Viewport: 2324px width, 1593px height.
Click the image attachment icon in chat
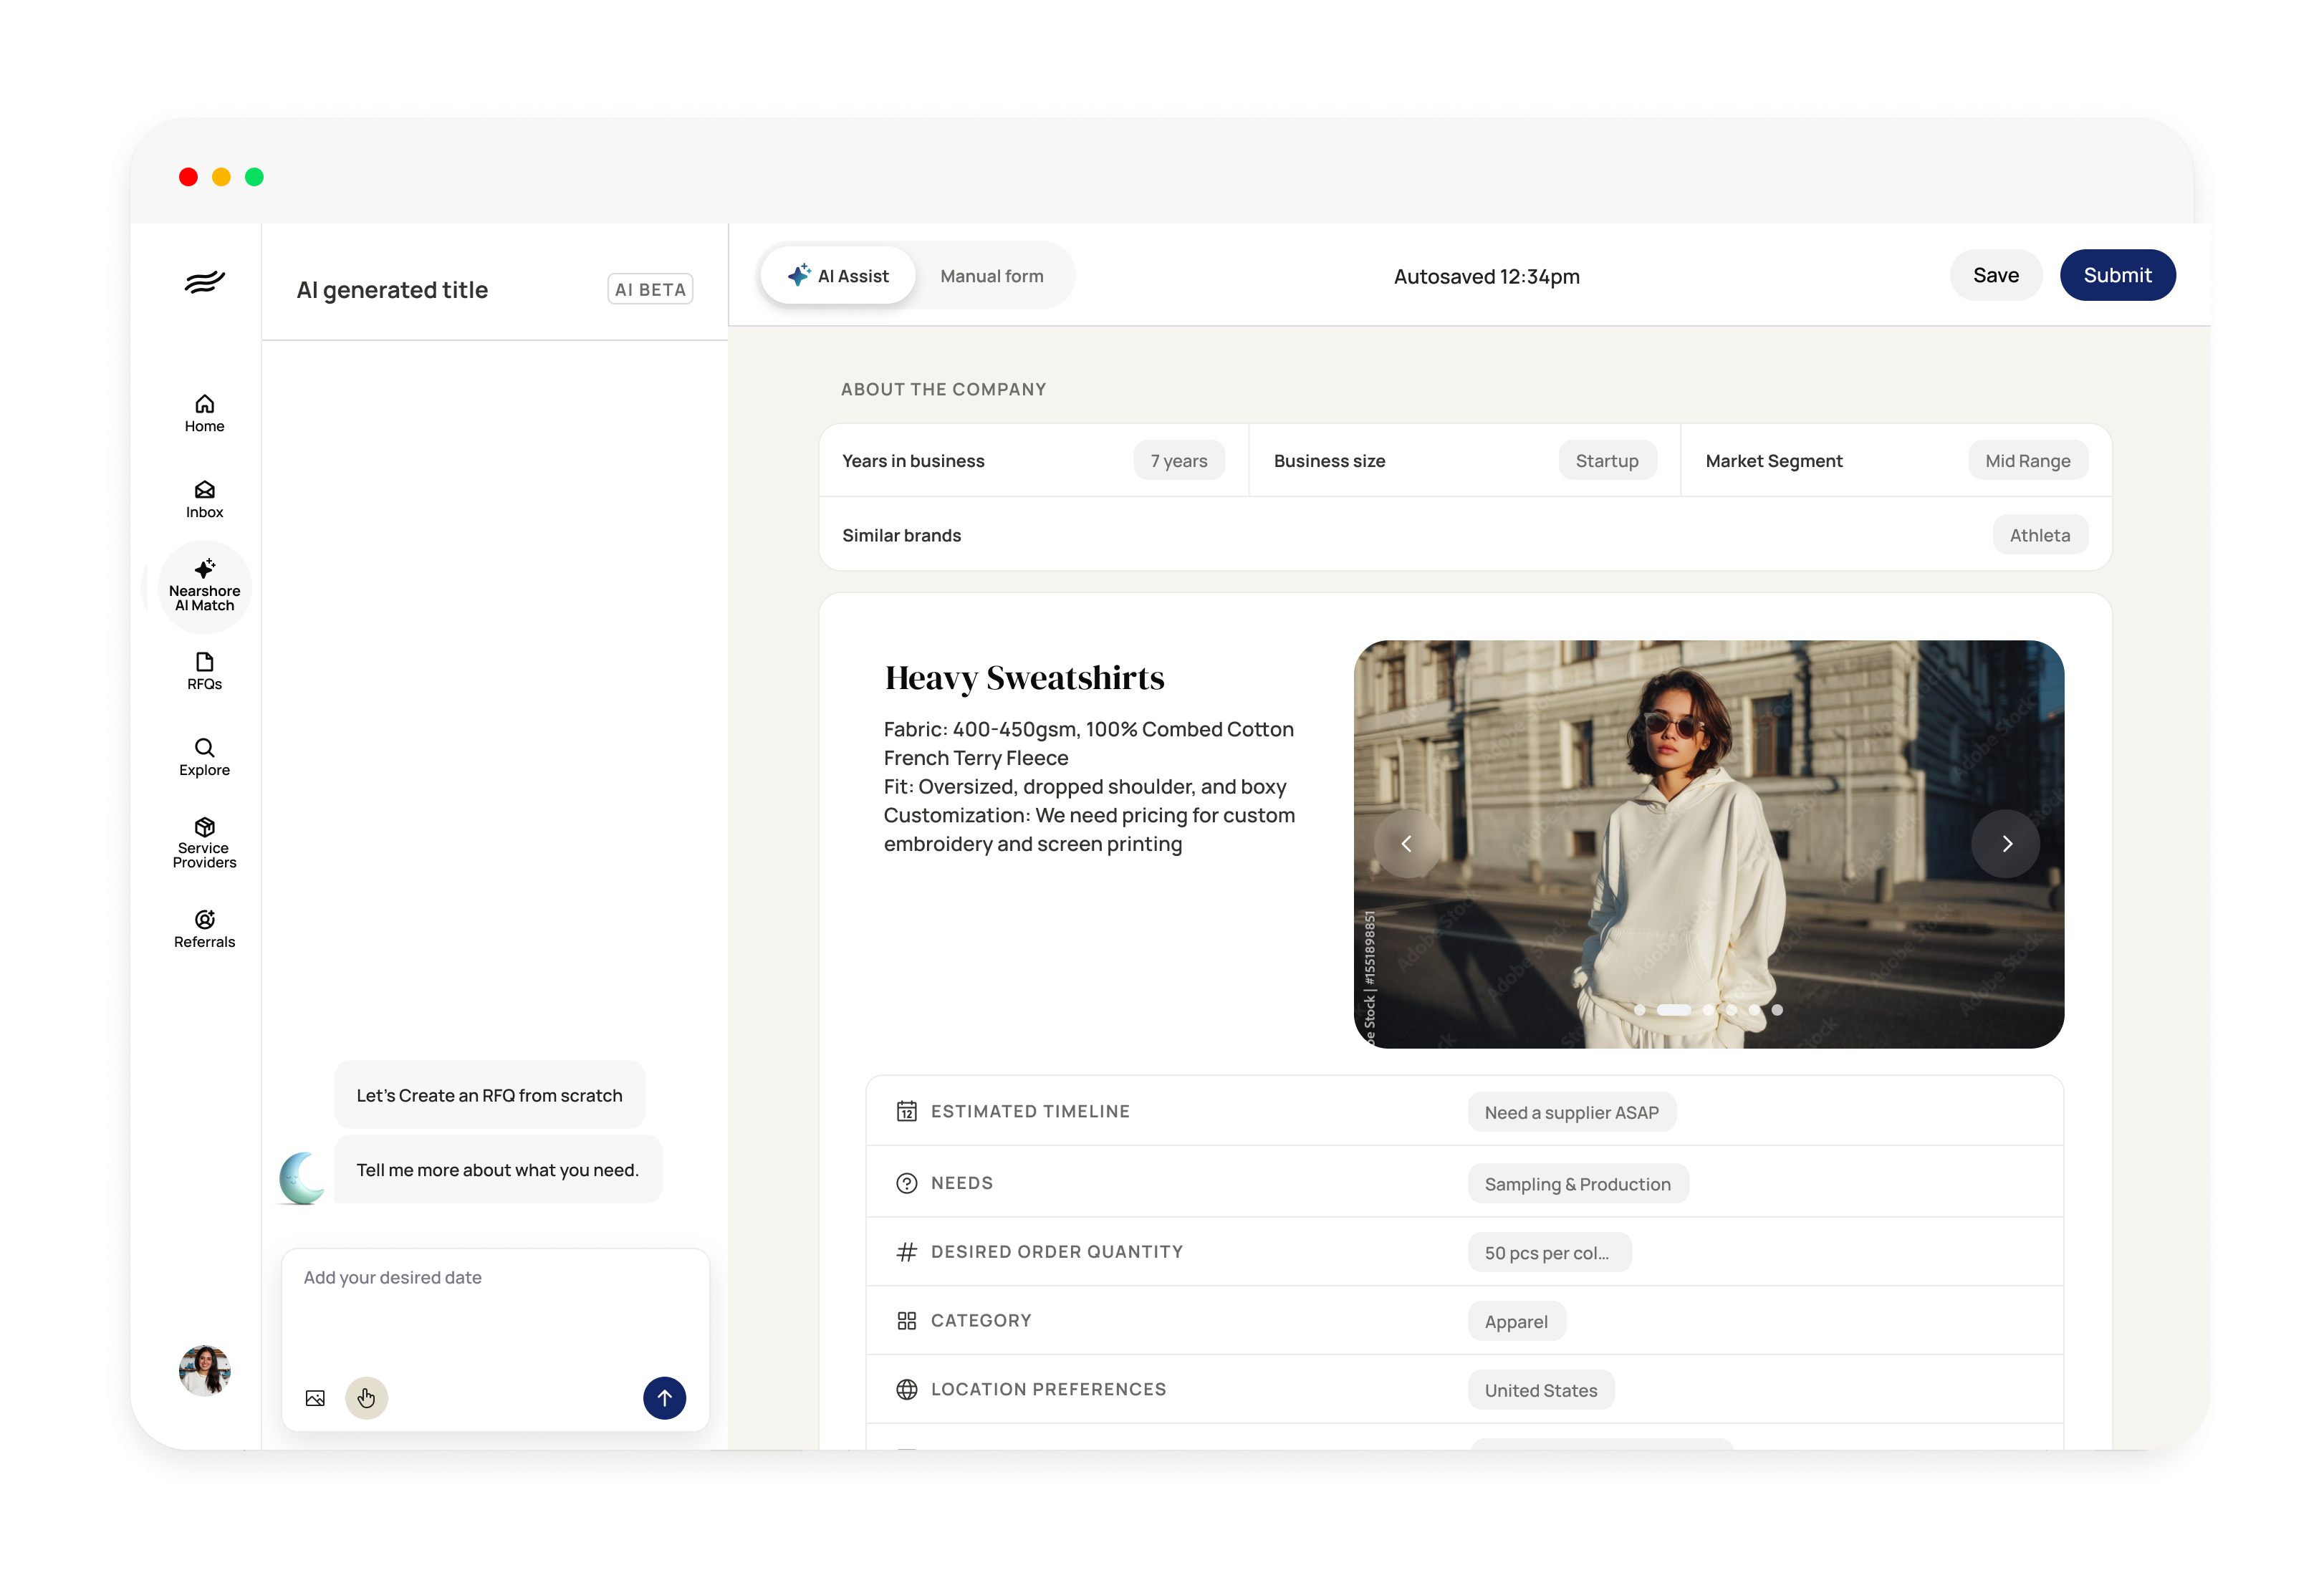point(315,1398)
